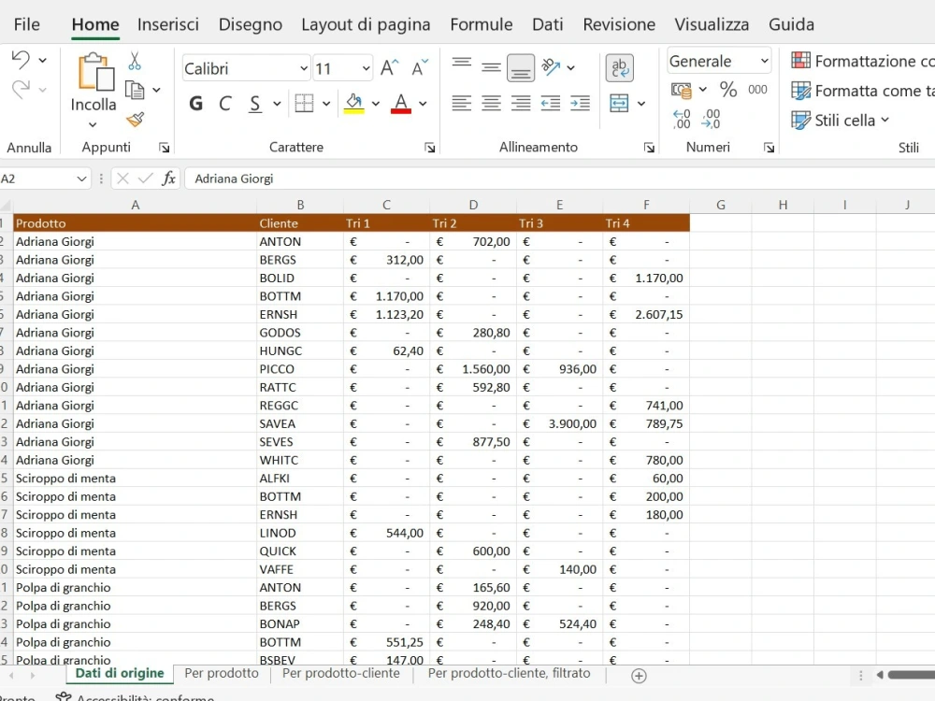Toggle bold G formatting
The height and width of the screenshot is (701, 935).
pos(195,104)
